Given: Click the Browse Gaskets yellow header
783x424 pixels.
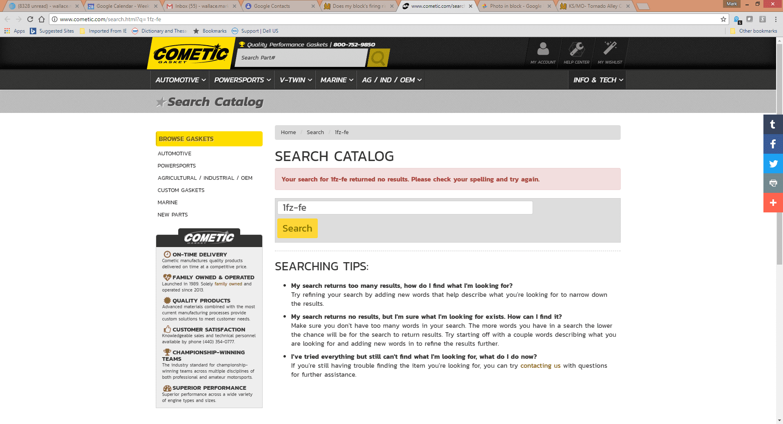Looking at the screenshot, I should 209,139.
